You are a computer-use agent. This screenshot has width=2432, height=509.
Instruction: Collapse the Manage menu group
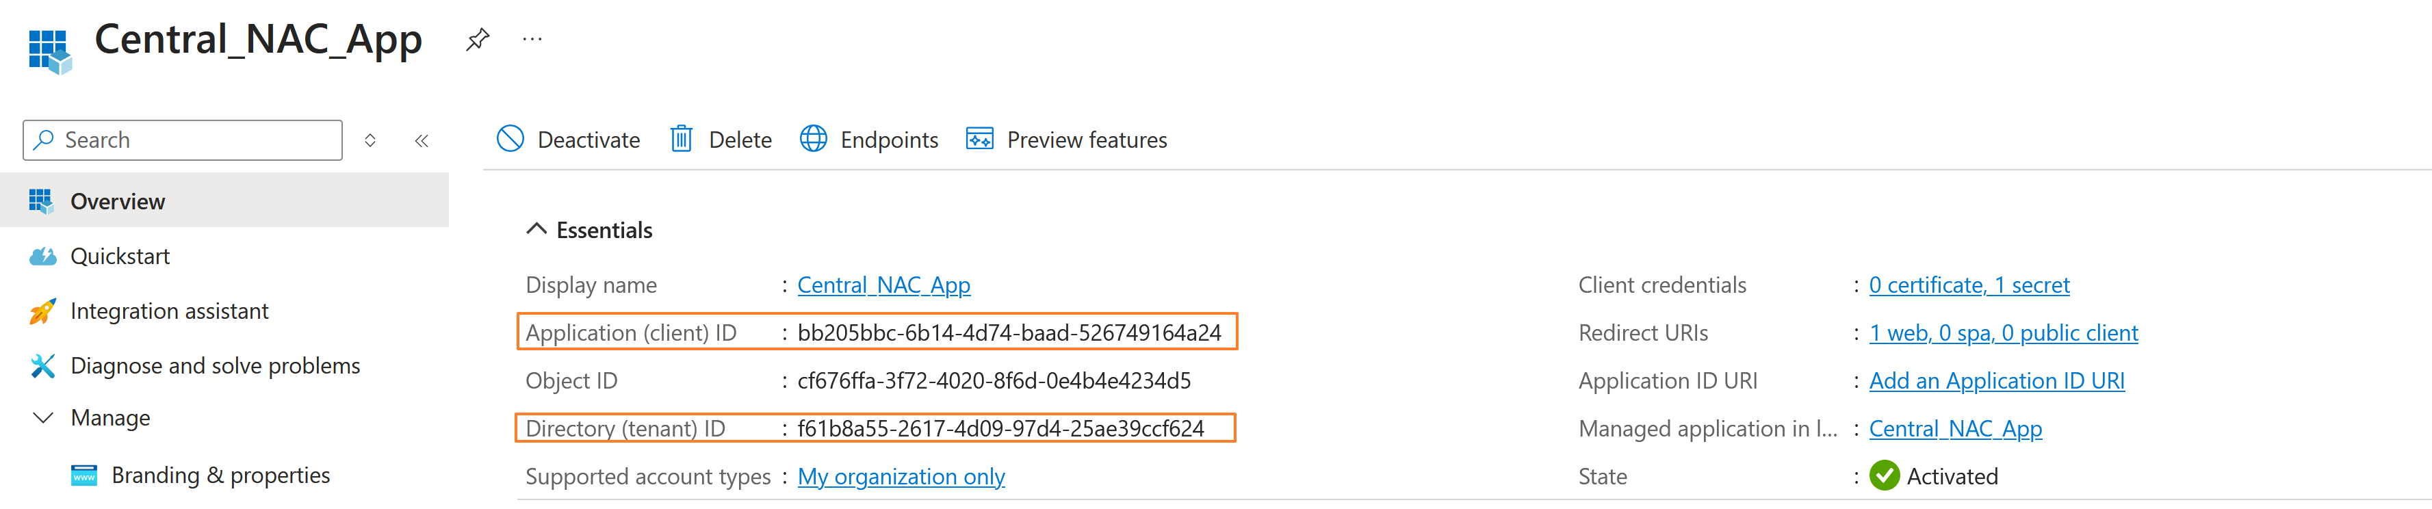pos(42,417)
